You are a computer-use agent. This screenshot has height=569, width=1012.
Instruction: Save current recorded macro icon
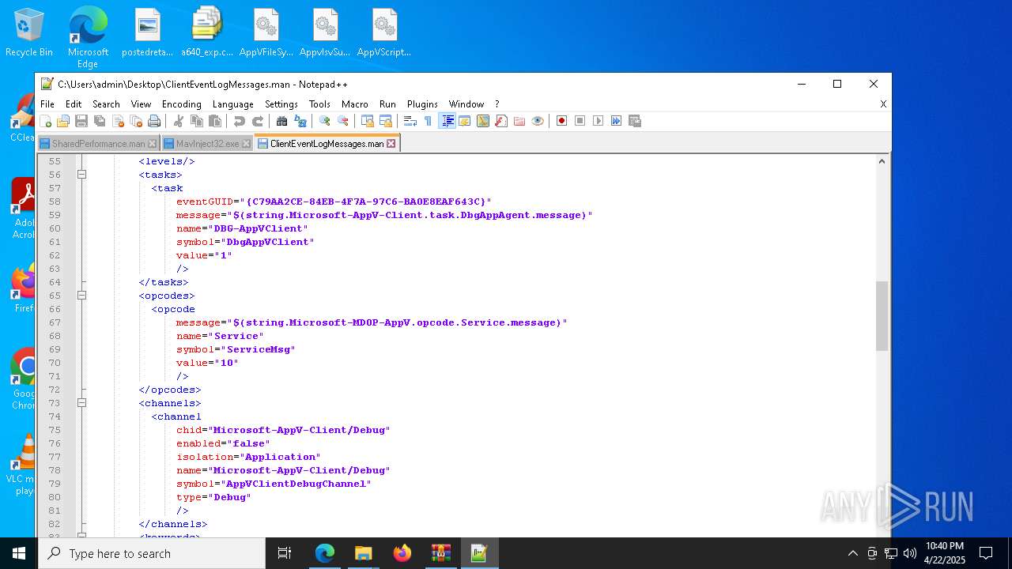coord(634,121)
